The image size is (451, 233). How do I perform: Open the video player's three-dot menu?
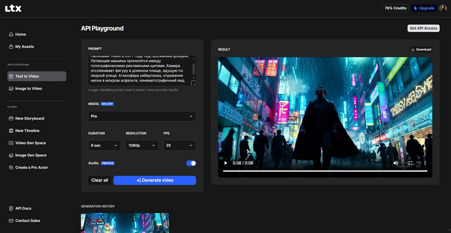(x=425, y=163)
